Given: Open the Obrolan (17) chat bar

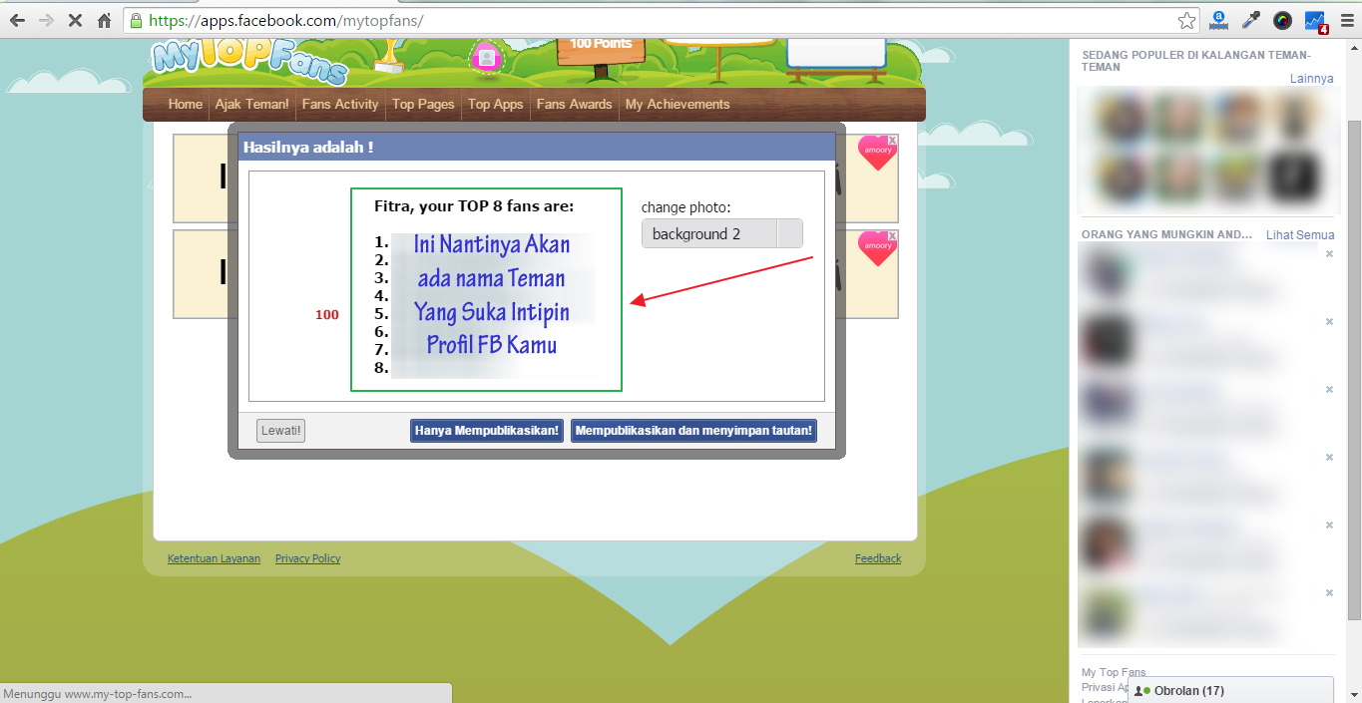Looking at the screenshot, I should coord(1230,690).
